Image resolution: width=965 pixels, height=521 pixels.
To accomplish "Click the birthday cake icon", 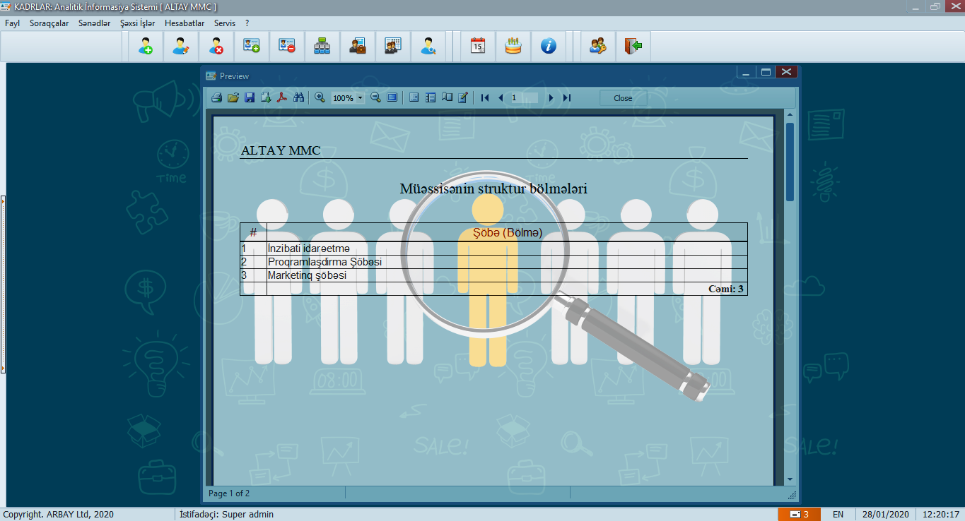I will (x=513, y=47).
